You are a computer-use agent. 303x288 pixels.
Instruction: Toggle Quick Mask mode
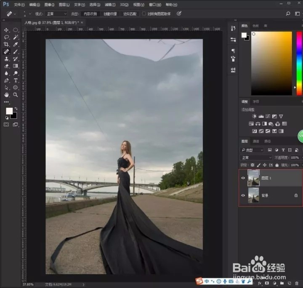click(6, 125)
